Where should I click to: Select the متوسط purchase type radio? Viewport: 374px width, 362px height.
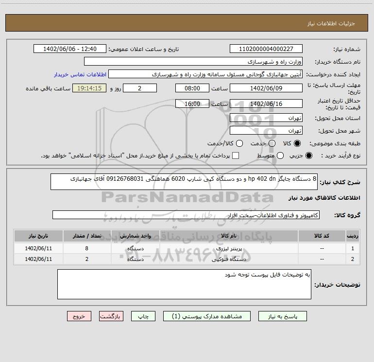pyautogui.click(x=280, y=155)
